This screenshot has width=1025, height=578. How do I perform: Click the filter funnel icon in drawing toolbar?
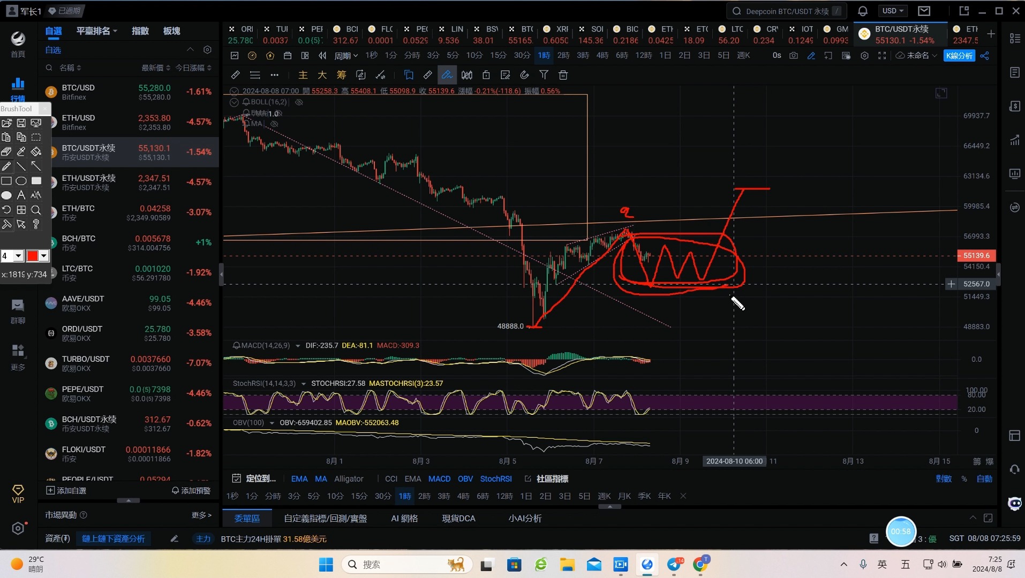coord(544,75)
